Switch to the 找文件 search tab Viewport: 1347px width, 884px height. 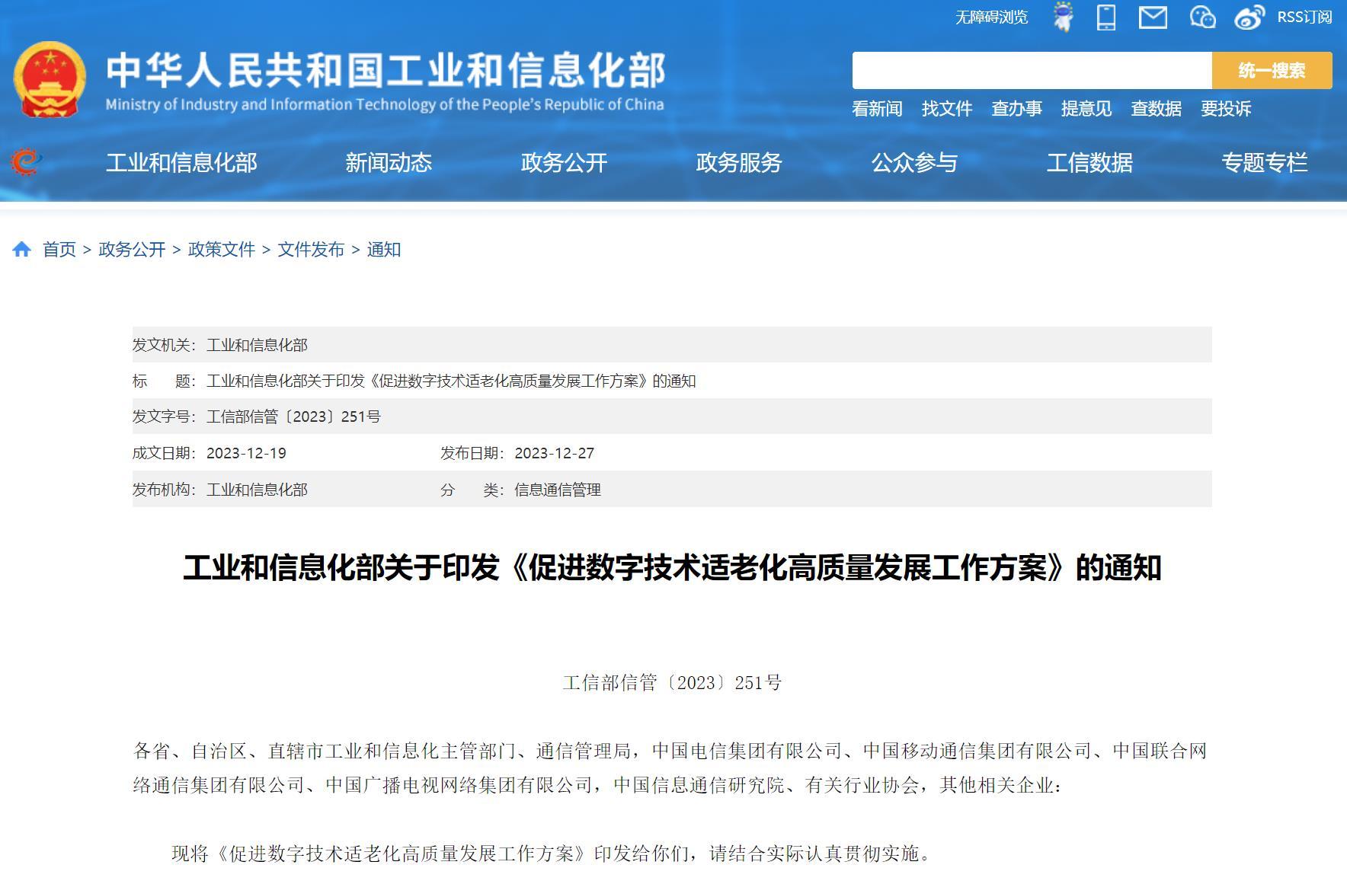click(x=947, y=109)
